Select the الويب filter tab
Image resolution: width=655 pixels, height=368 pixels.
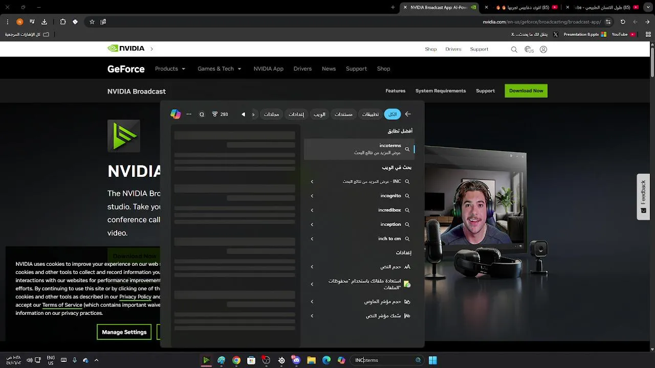pos(319,114)
